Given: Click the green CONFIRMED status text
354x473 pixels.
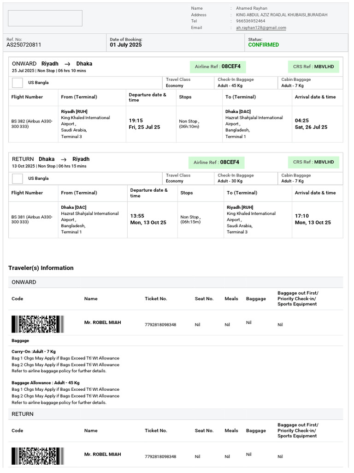Looking at the screenshot, I should pyautogui.click(x=264, y=45).
